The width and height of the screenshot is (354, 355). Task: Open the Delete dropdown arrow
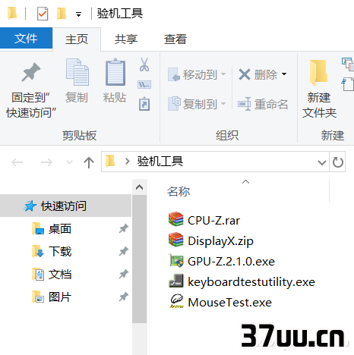click(x=284, y=74)
